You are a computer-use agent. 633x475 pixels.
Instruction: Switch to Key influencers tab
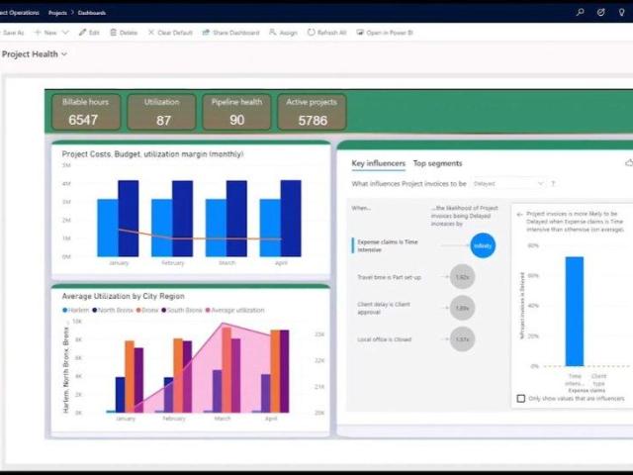pyautogui.click(x=378, y=163)
